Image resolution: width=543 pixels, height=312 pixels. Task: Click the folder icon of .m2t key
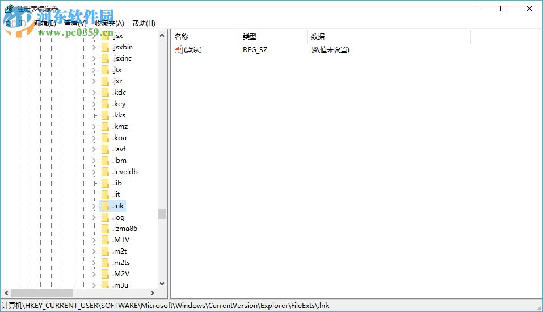click(x=106, y=251)
